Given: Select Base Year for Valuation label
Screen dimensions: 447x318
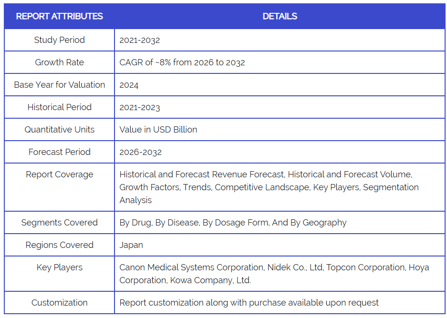Looking at the screenshot, I should (59, 85).
